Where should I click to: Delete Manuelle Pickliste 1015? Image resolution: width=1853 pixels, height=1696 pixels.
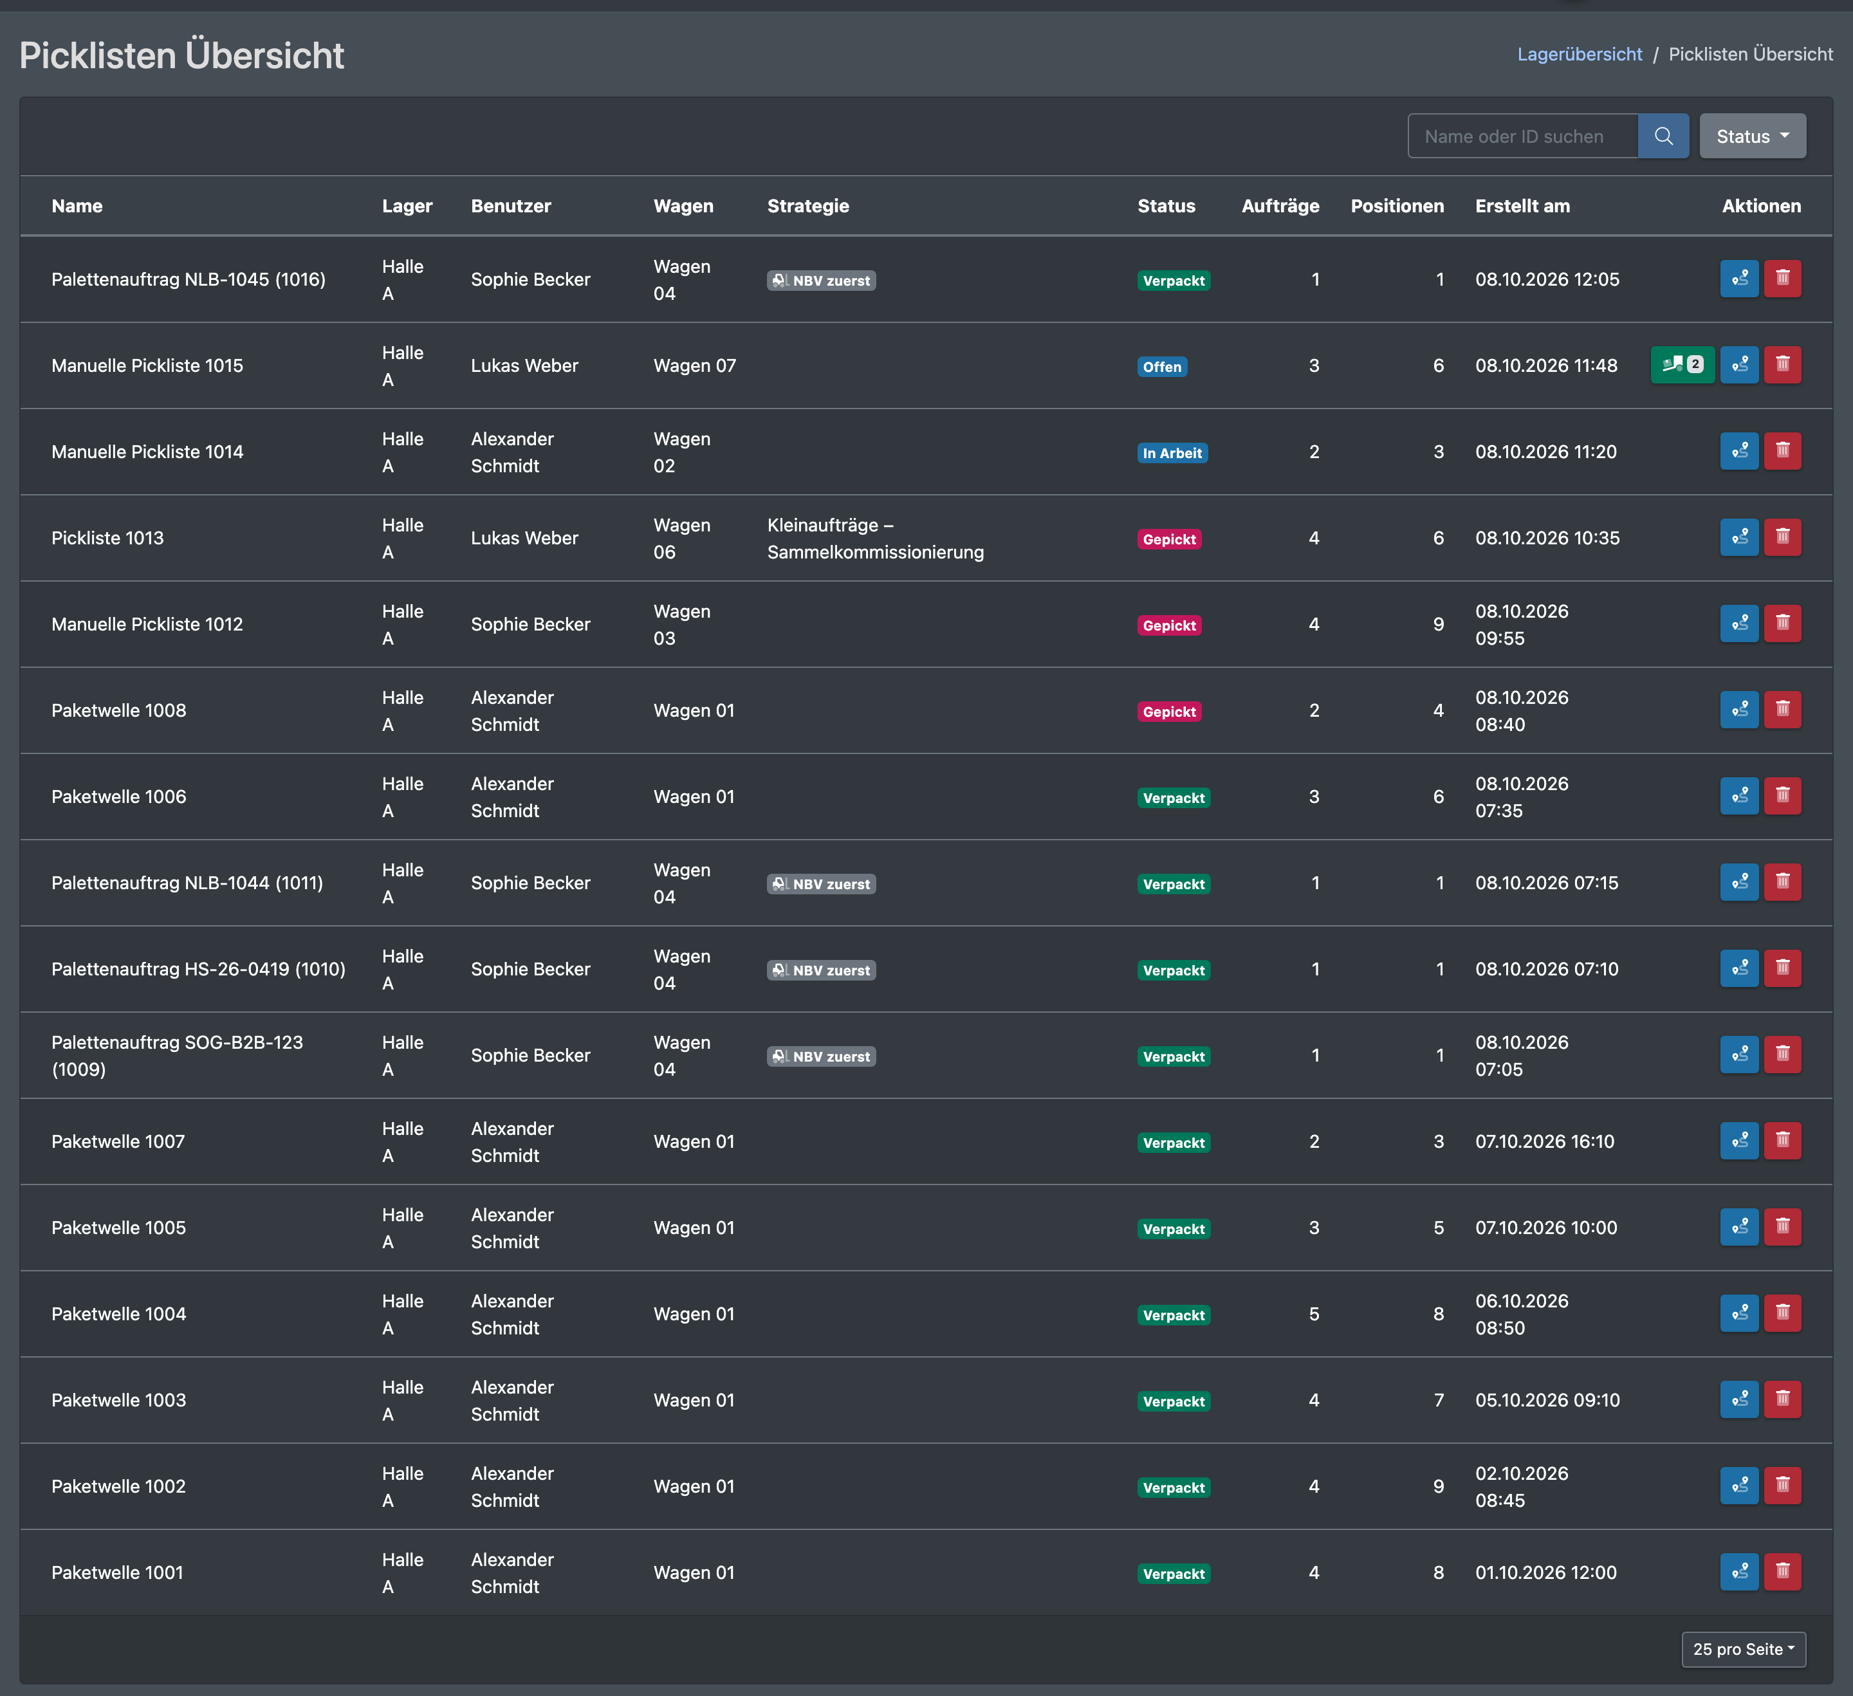click(1782, 365)
